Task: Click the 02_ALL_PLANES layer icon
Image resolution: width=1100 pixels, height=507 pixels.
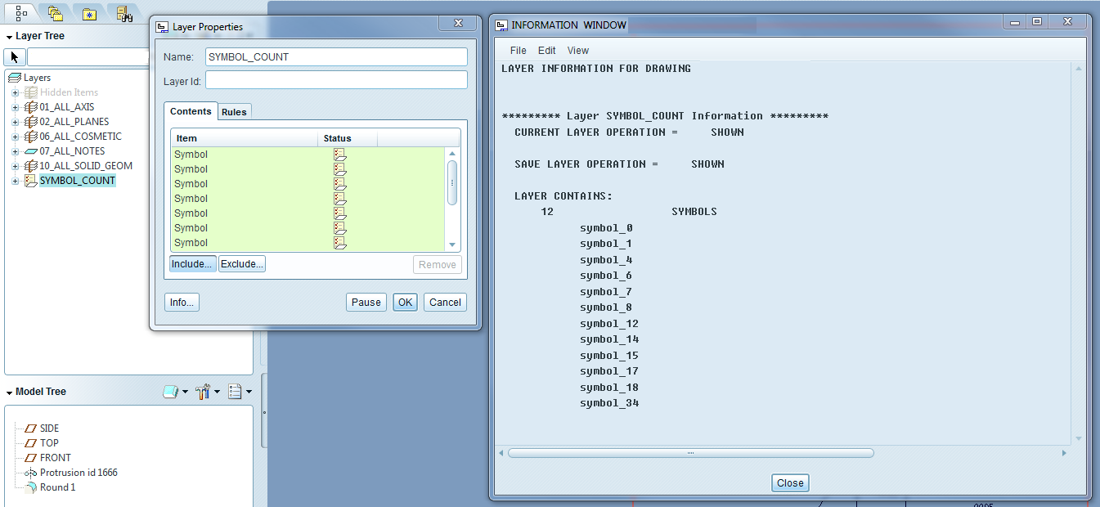Action: click(x=31, y=122)
